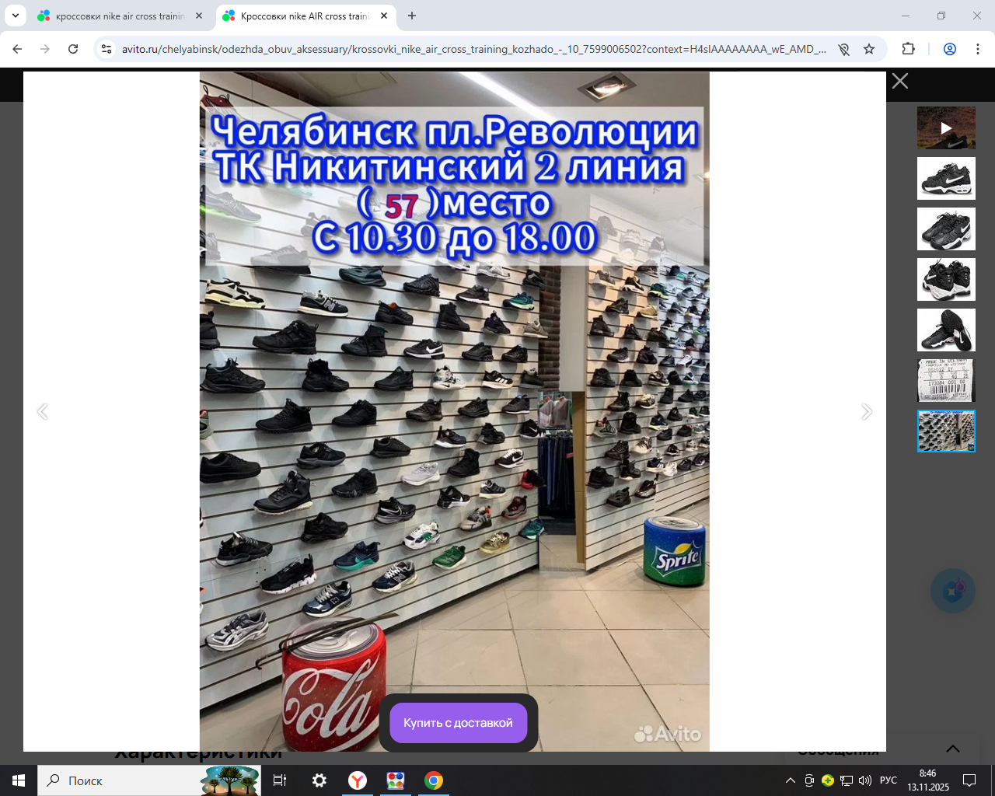
Task: Open the browser extensions menu
Action: pos(908,49)
